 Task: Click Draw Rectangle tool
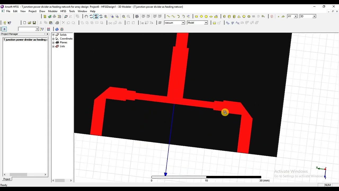pos(196,16)
